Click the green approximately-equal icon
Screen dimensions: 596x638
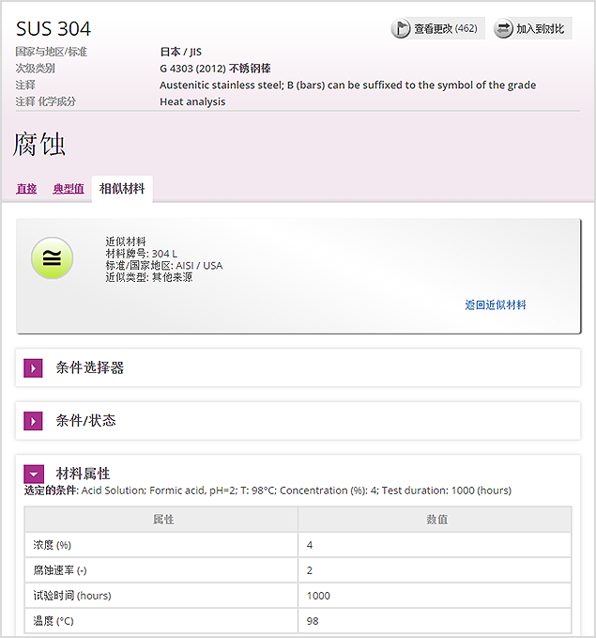pyautogui.click(x=53, y=258)
